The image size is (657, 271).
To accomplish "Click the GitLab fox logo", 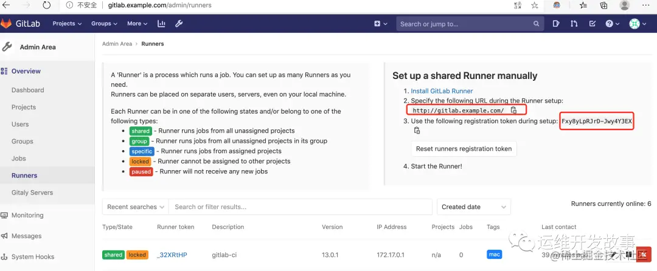I will [x=6, y=24].
